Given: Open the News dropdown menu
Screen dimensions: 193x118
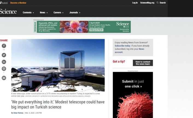Looking at the screenshot, I should (43, 13).
